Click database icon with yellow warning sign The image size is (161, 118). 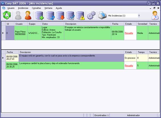pyautogui.click(x=80, y=16)
